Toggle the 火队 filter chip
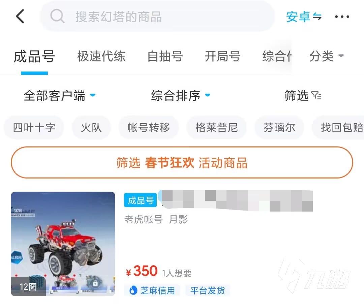Viewport: 364px width, 304px height. pos(91,128)
